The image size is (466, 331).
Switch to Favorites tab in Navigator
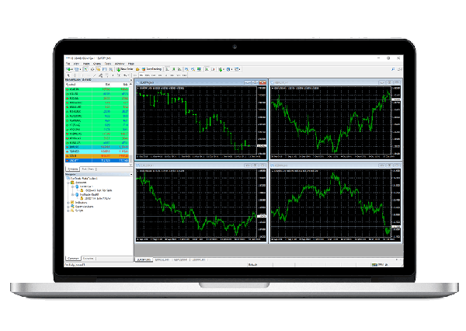click(89, 257)
